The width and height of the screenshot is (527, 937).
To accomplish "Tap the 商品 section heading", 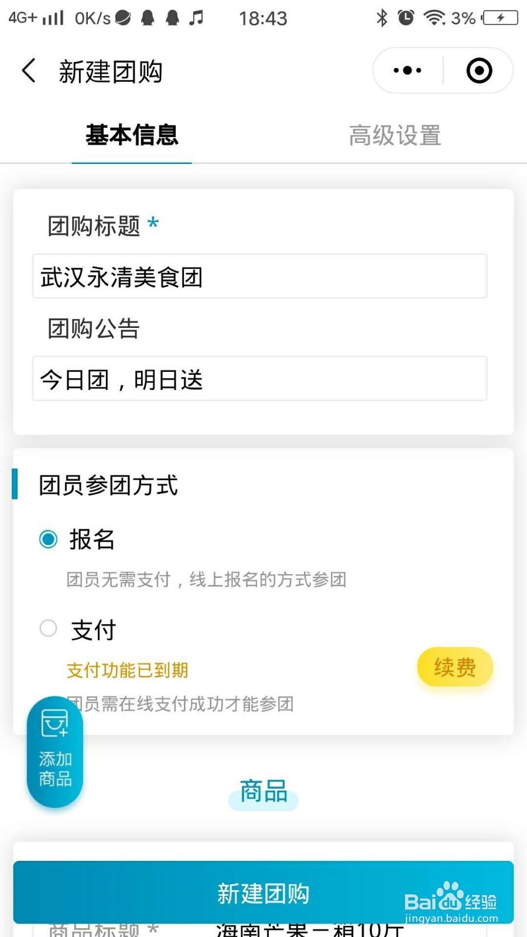I will pyautogui.click(x=263, y=792).
